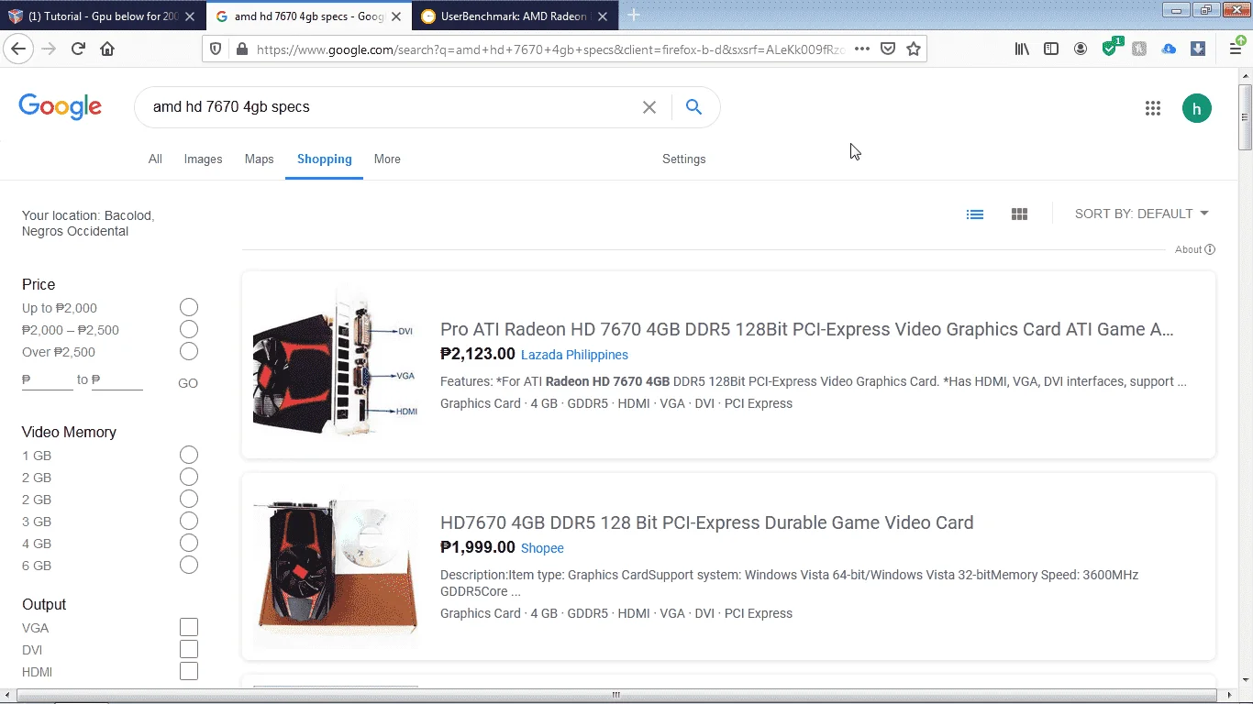Visit Lazada Philippines seller link
Image resolution: width=1253 pixels, height=704 pixels.
coord(574,355)
